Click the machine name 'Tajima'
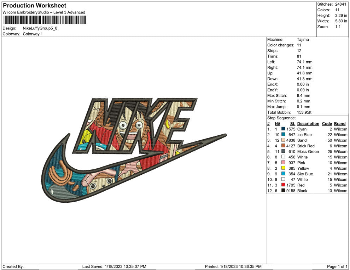The image size is (350, 270). coord(303,40)
